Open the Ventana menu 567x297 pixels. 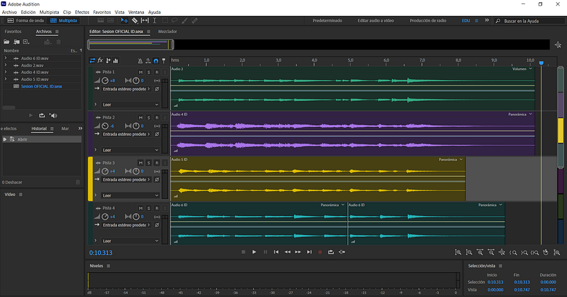point(136,12)
